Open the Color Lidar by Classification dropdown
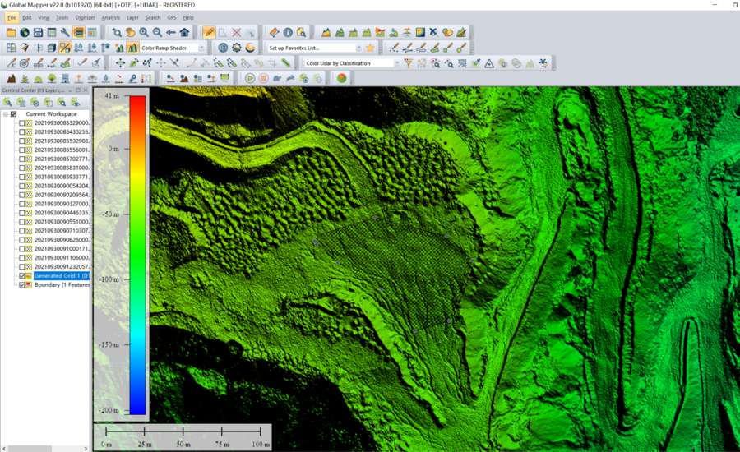 click(396, 63)
